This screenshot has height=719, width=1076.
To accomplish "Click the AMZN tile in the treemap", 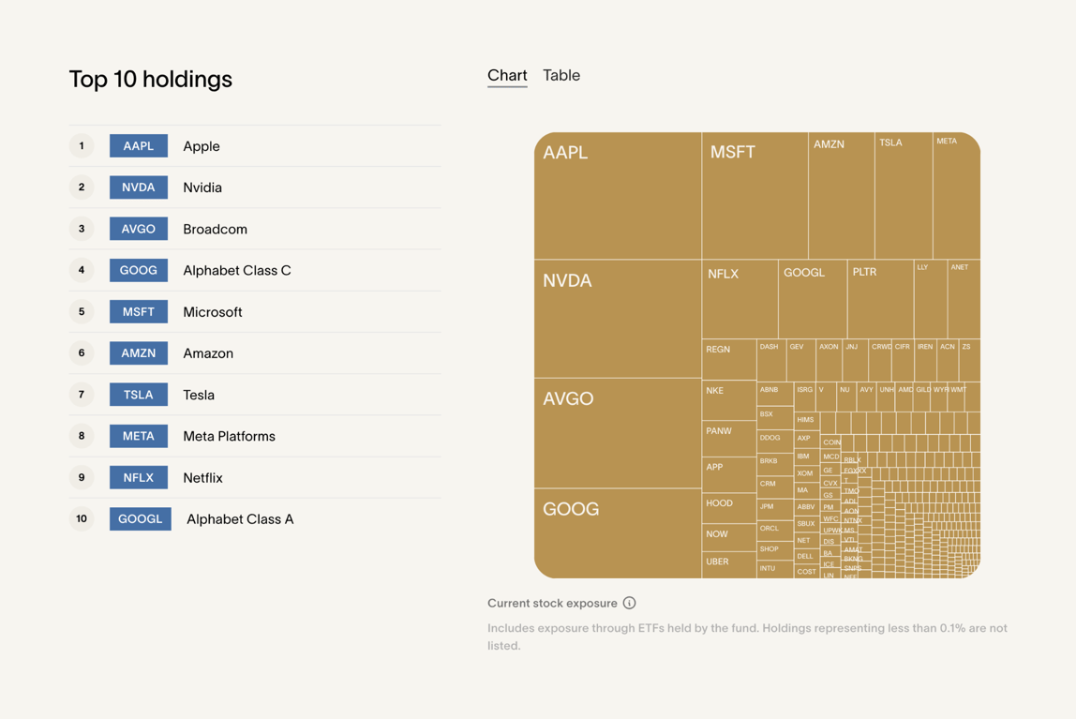I will 842,196.
